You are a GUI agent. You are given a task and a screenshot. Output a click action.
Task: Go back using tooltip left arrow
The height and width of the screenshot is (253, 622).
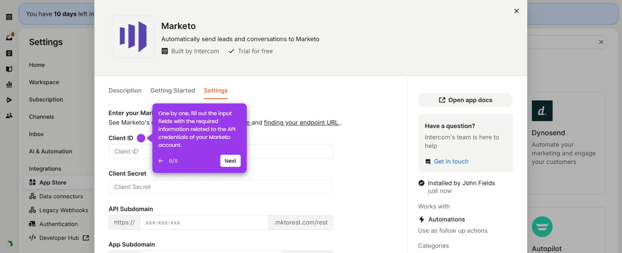click(x=161, y=161)
